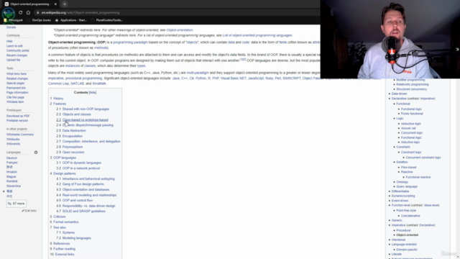This screenshot has height=259, width=460.
Task: Jump to 5 Criticism section
Action: [x=57, y=217]
